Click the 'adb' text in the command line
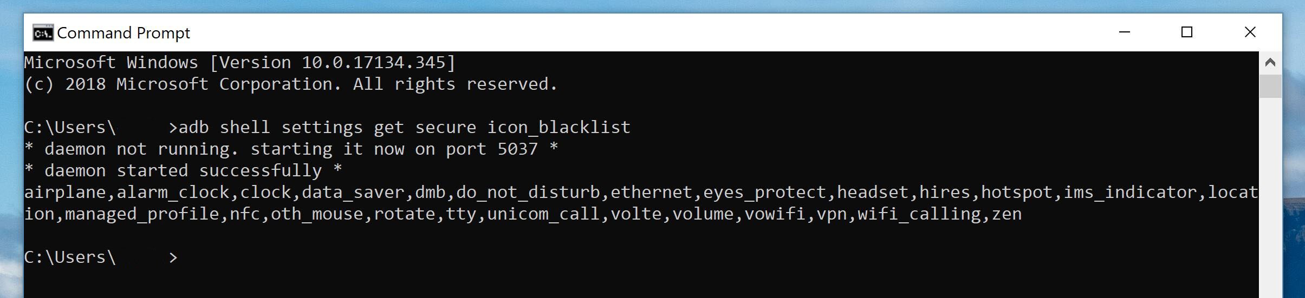 pyautogui.click(x=194, y=128)
